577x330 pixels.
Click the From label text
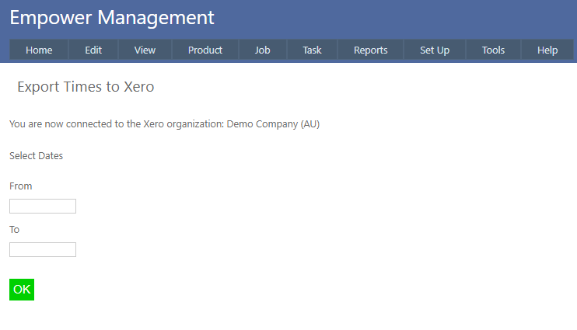click(x=21, y=186)
